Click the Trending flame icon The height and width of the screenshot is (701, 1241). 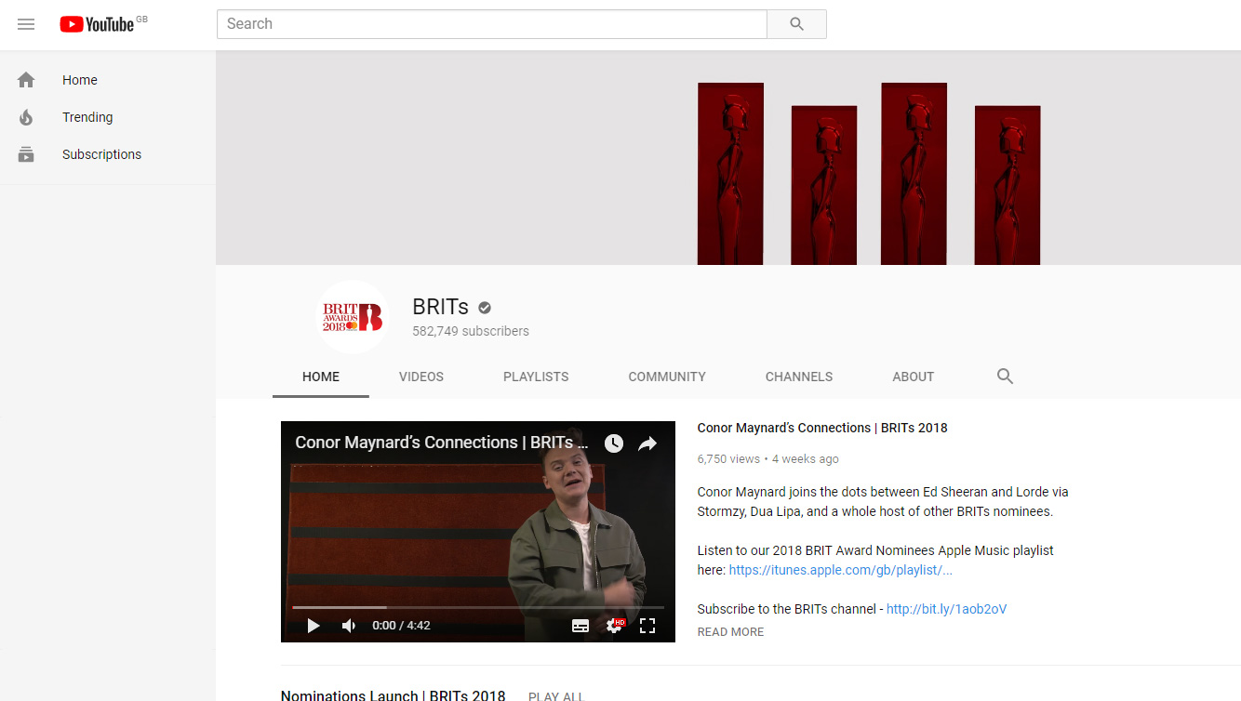26,117
